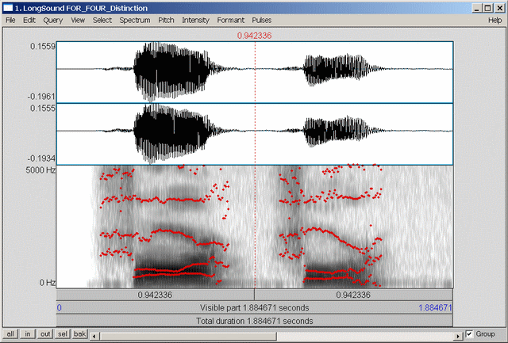Open the Spectrum menu
Screen dimensions: 508x343
pos(135,19)
